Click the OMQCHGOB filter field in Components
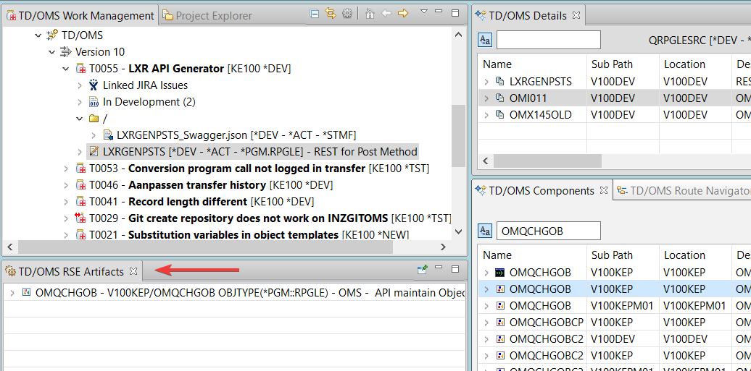This screenshot has width=751, height=371. coord(548,231)
